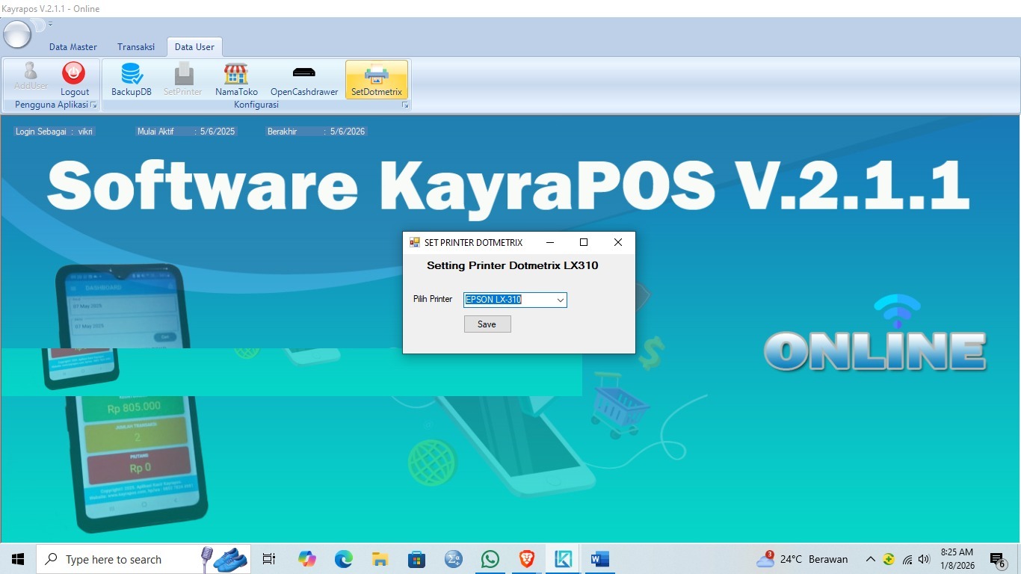Launch Brave browser from the taskbar

click(527, 559)
